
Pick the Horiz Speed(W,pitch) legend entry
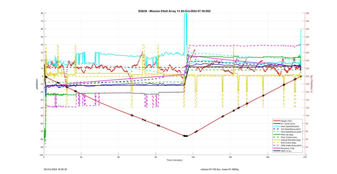[x=287, y=126]
